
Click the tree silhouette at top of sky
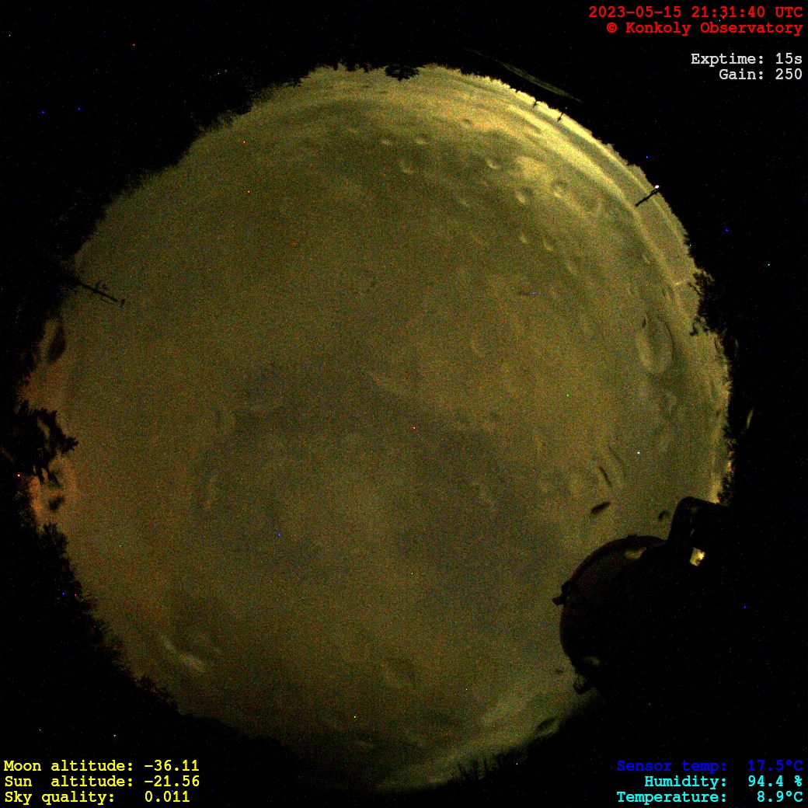click(x=401, y=72)
